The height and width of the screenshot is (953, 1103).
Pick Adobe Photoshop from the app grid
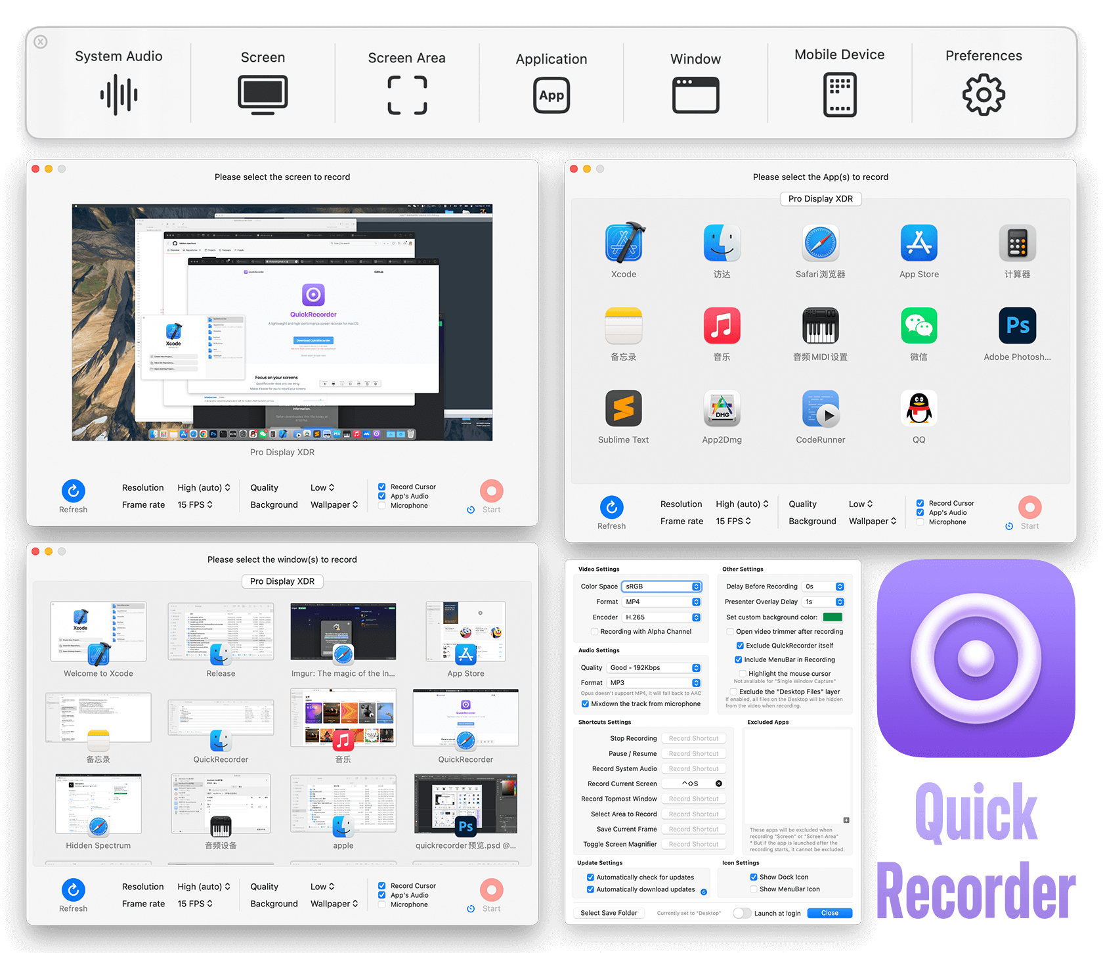[1017, 326]
